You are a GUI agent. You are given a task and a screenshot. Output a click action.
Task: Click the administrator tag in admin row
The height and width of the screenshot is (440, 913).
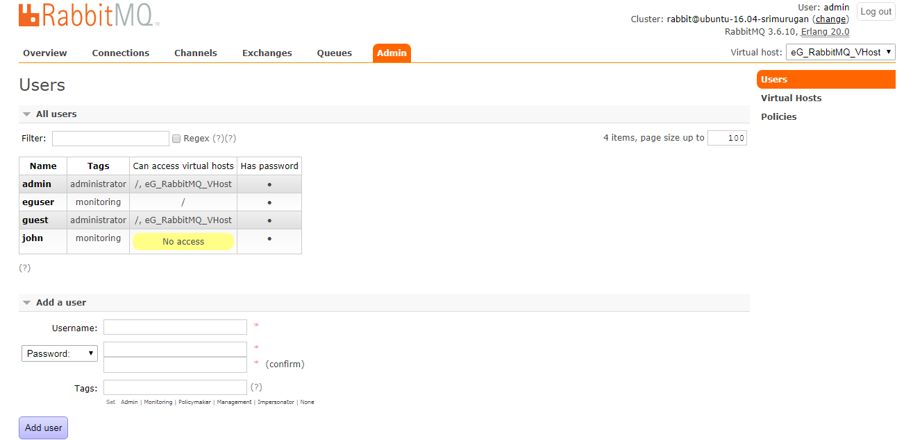99,184
